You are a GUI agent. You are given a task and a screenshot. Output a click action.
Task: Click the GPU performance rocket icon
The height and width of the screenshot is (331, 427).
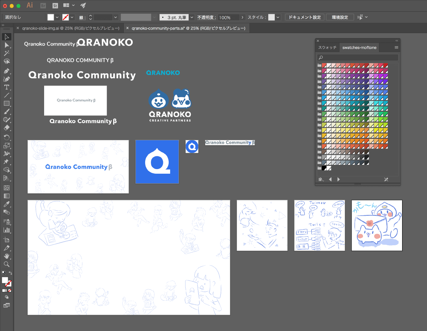tap(83, 5)
